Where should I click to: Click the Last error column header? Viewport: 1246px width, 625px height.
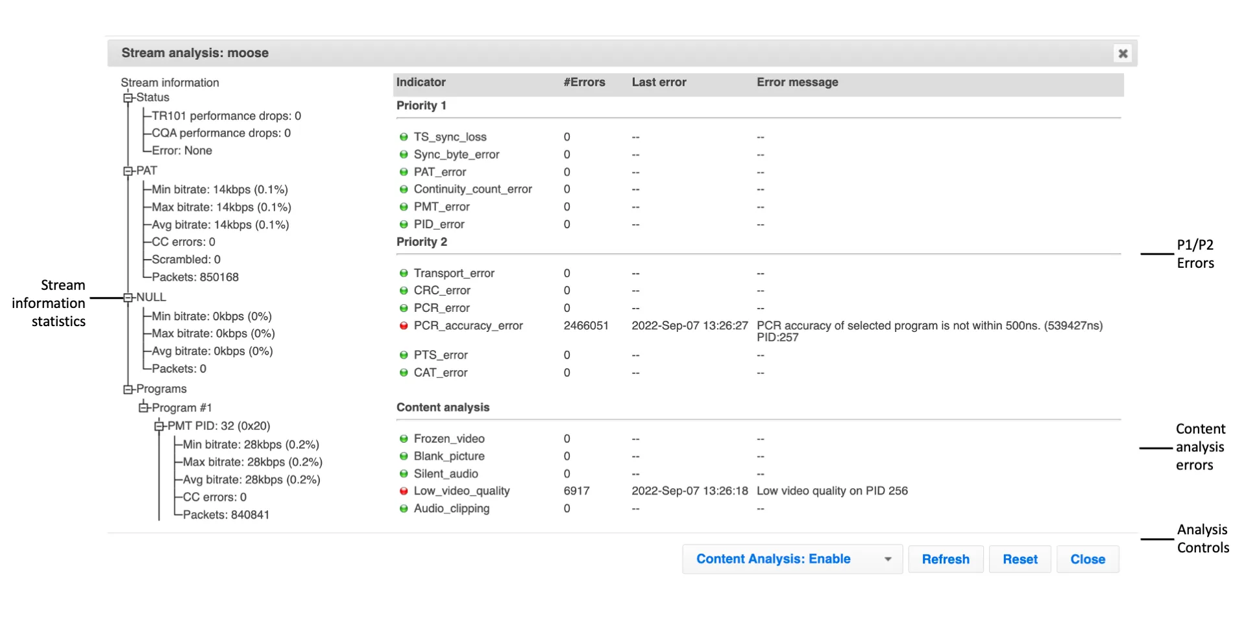point(659,82)
